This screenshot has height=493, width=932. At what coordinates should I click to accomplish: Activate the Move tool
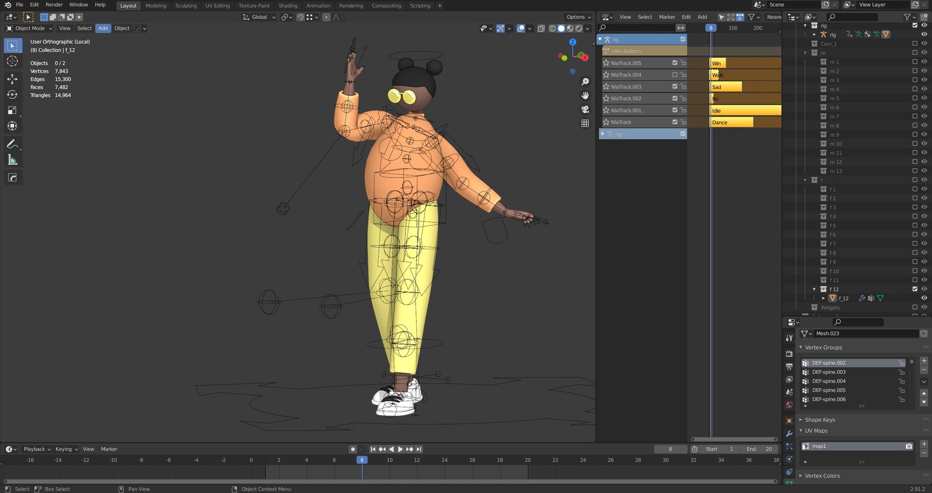[13, 79]
